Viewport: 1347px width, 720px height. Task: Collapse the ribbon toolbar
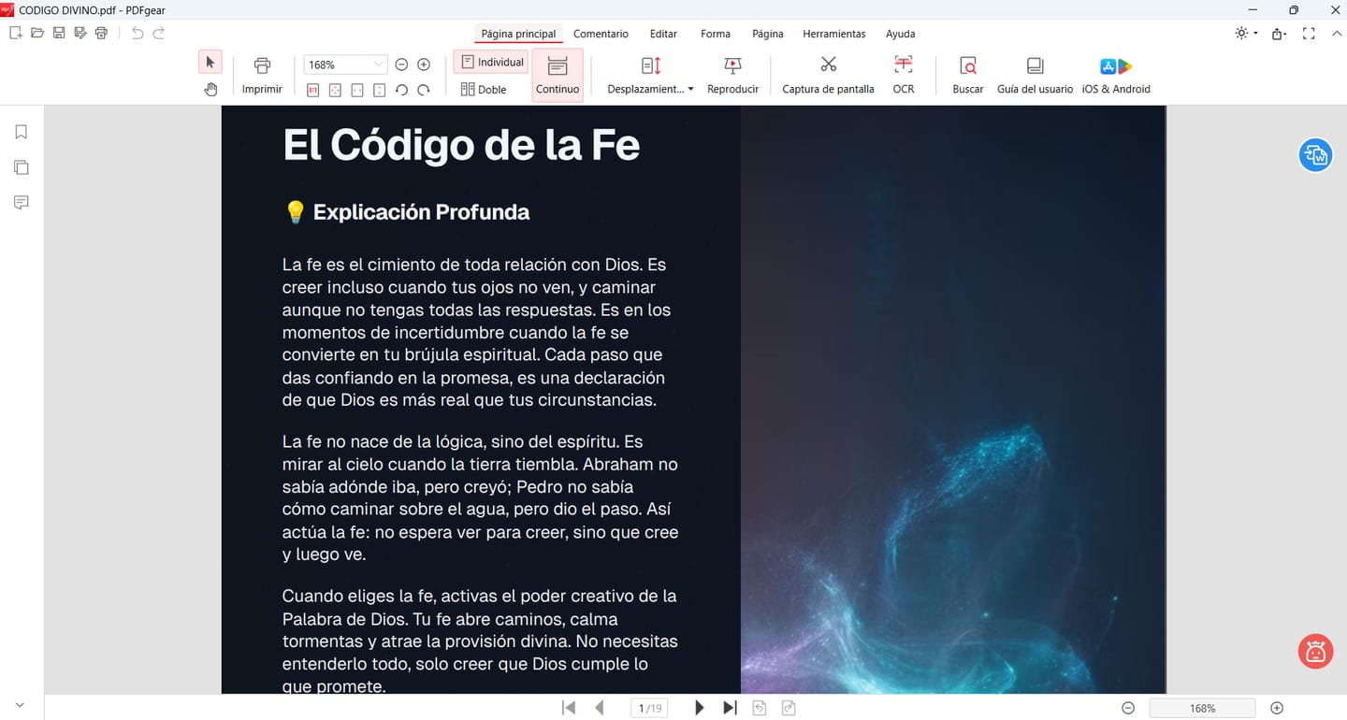tap(1337, 34)
